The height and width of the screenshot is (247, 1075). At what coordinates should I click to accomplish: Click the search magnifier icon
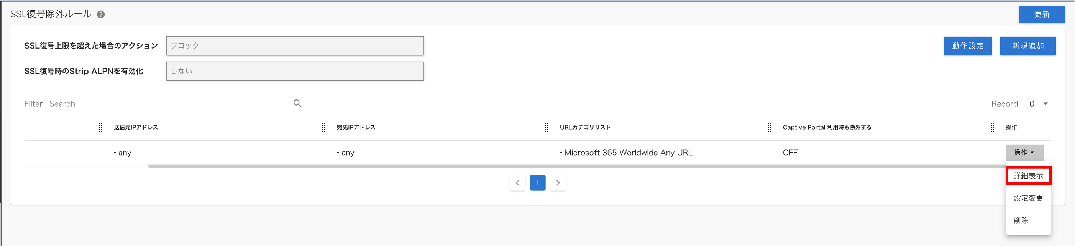(x=297, y=103)
